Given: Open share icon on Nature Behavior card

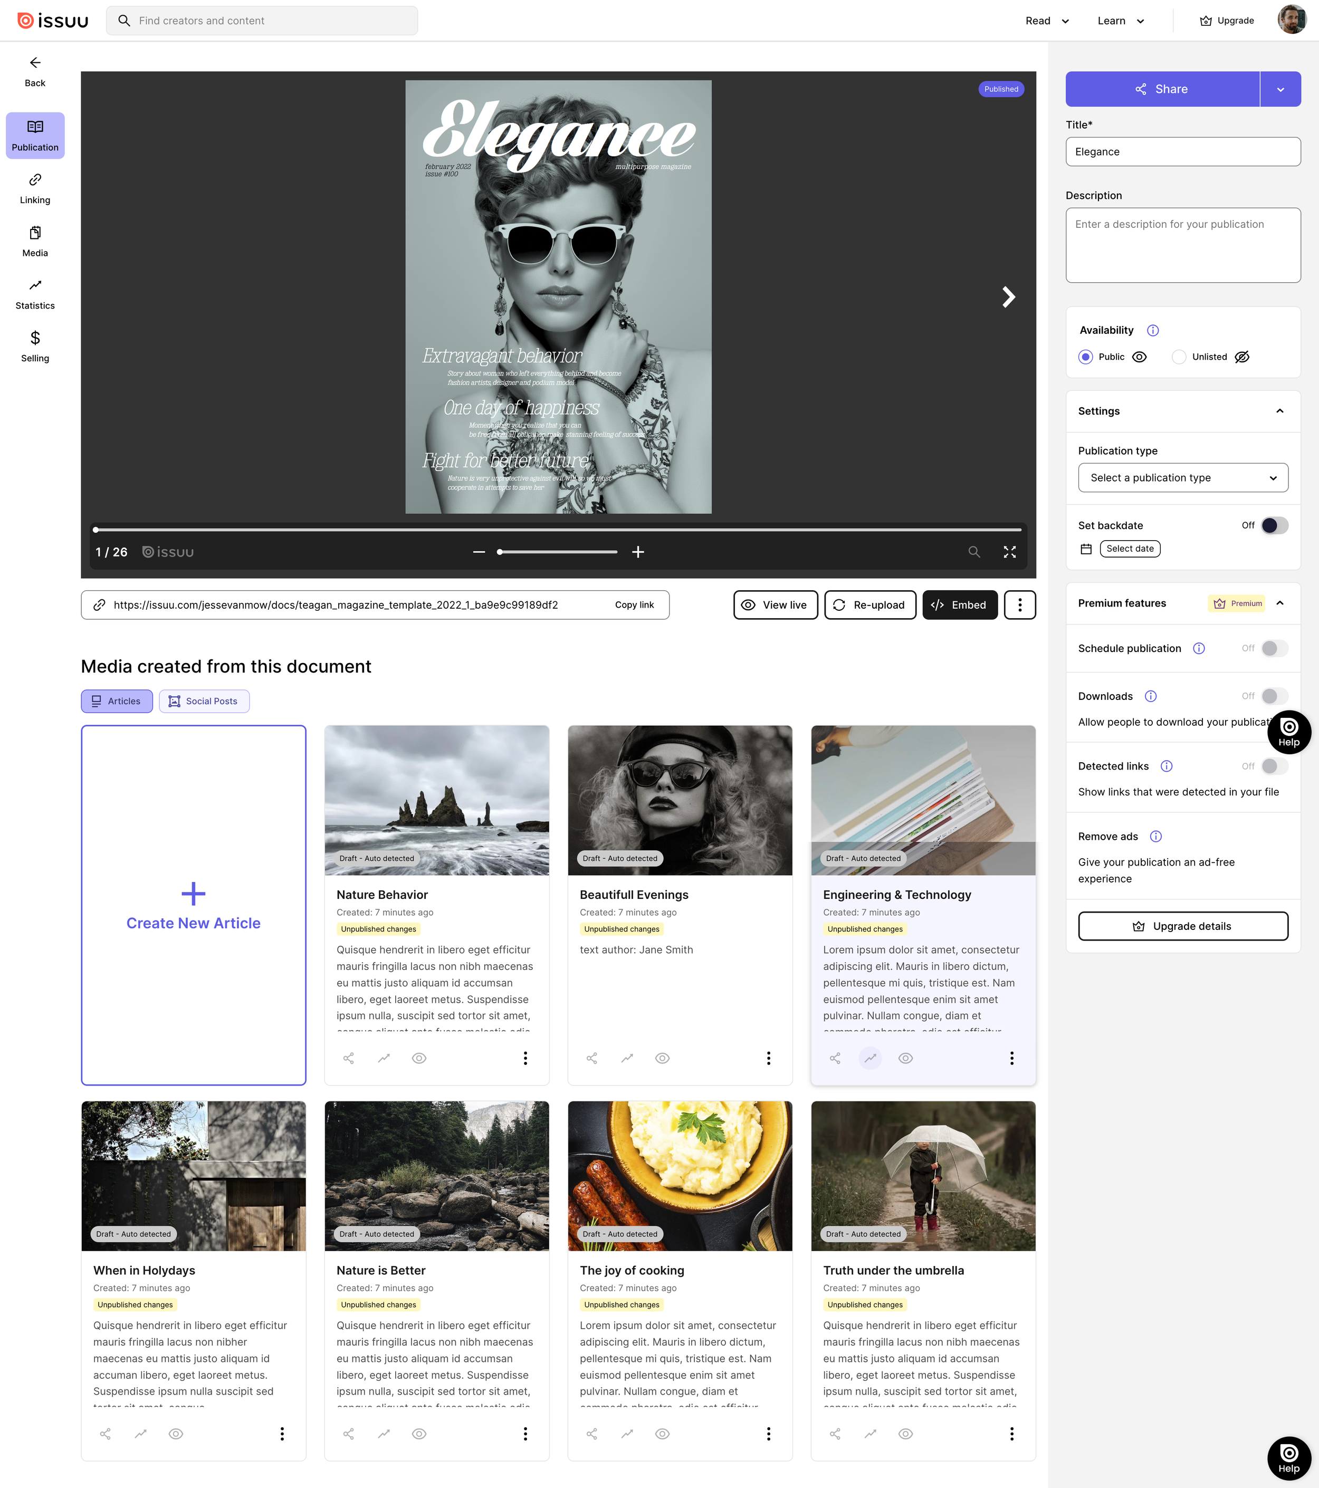Looking at the screenshot, I should [349, 1058].
